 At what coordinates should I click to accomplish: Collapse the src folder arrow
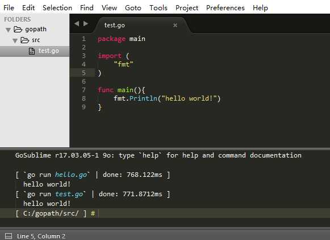15,40
